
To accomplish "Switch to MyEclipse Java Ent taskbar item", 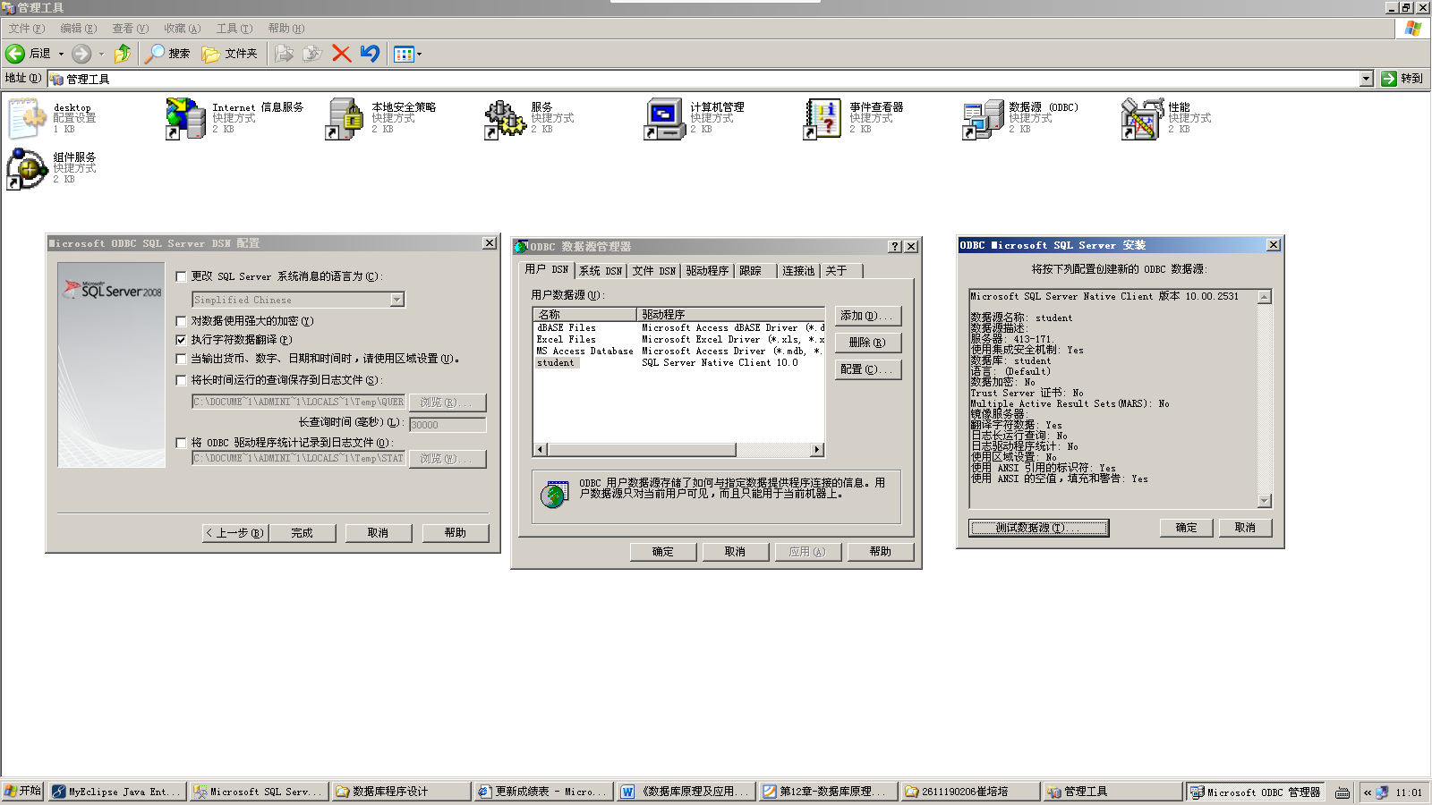I will 117,792.
